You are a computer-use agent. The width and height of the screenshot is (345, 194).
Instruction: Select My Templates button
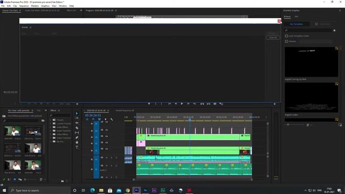coord(296,24)
